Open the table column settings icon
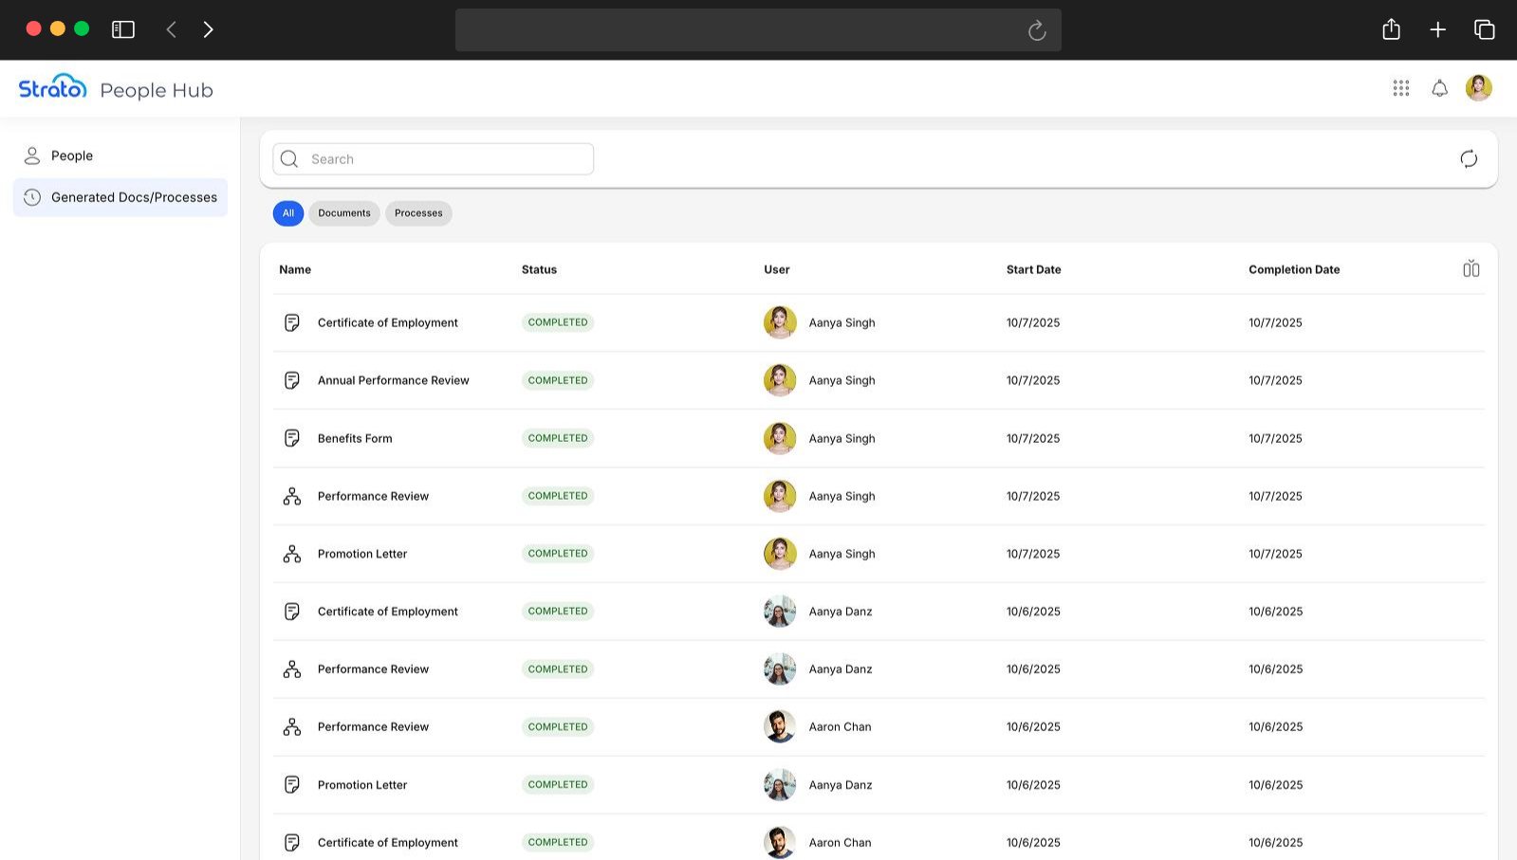The width and height of the screenshot is (1517, 860). point(1471,269)
